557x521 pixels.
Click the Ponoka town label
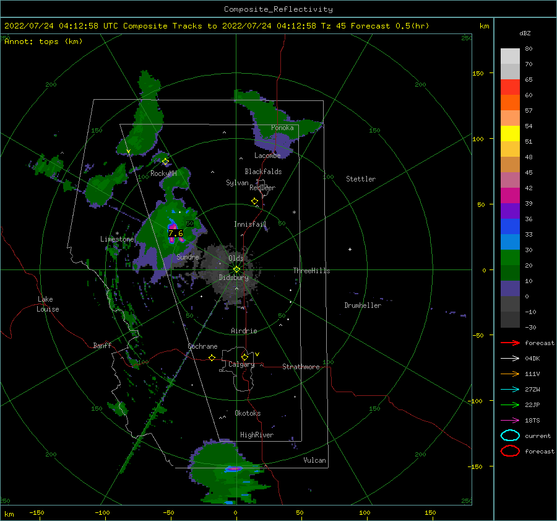282,128
